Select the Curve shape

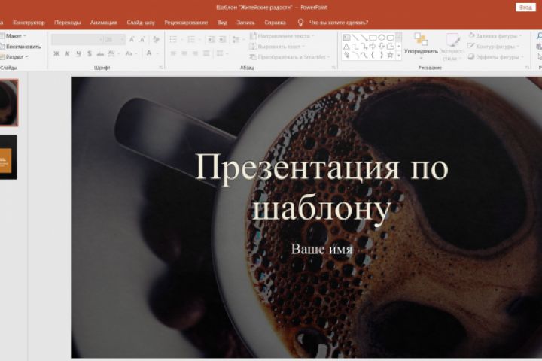coord(364,55)
